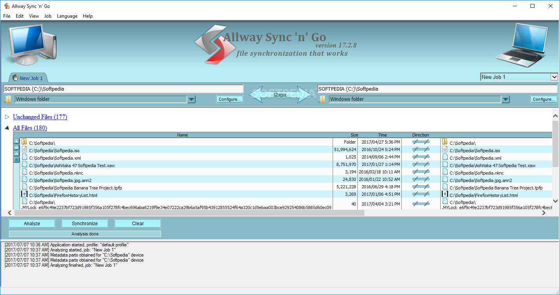Click right-side disc icon of Softpedia.iso
This screenshot has width=560, height=295.
(445, 149)
